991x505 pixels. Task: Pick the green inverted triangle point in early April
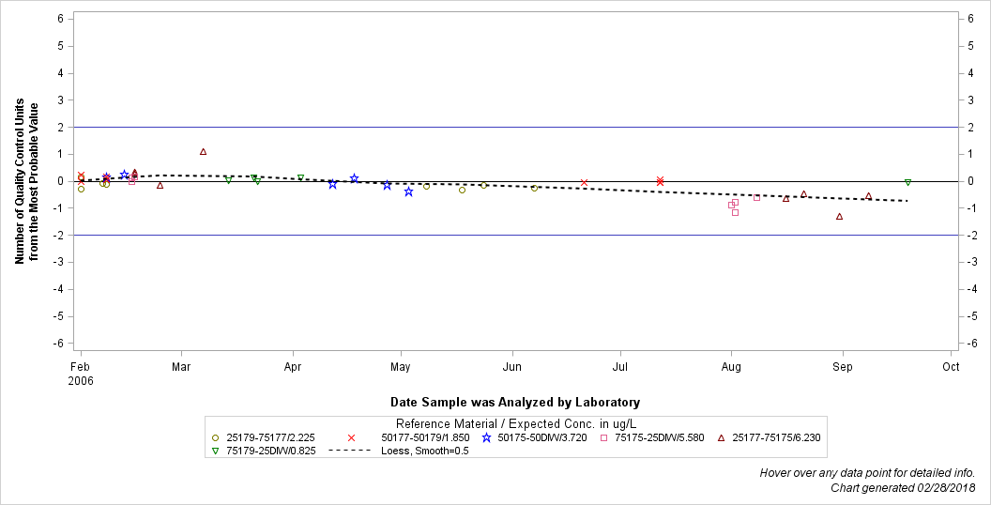pyautogui.click(x=300, y=177)
